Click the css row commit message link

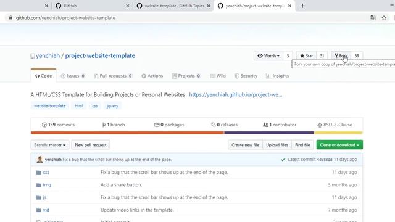tap(164, 172)
